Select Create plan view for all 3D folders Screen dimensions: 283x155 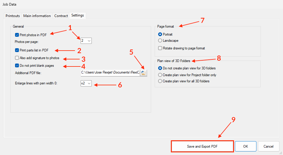160,81
